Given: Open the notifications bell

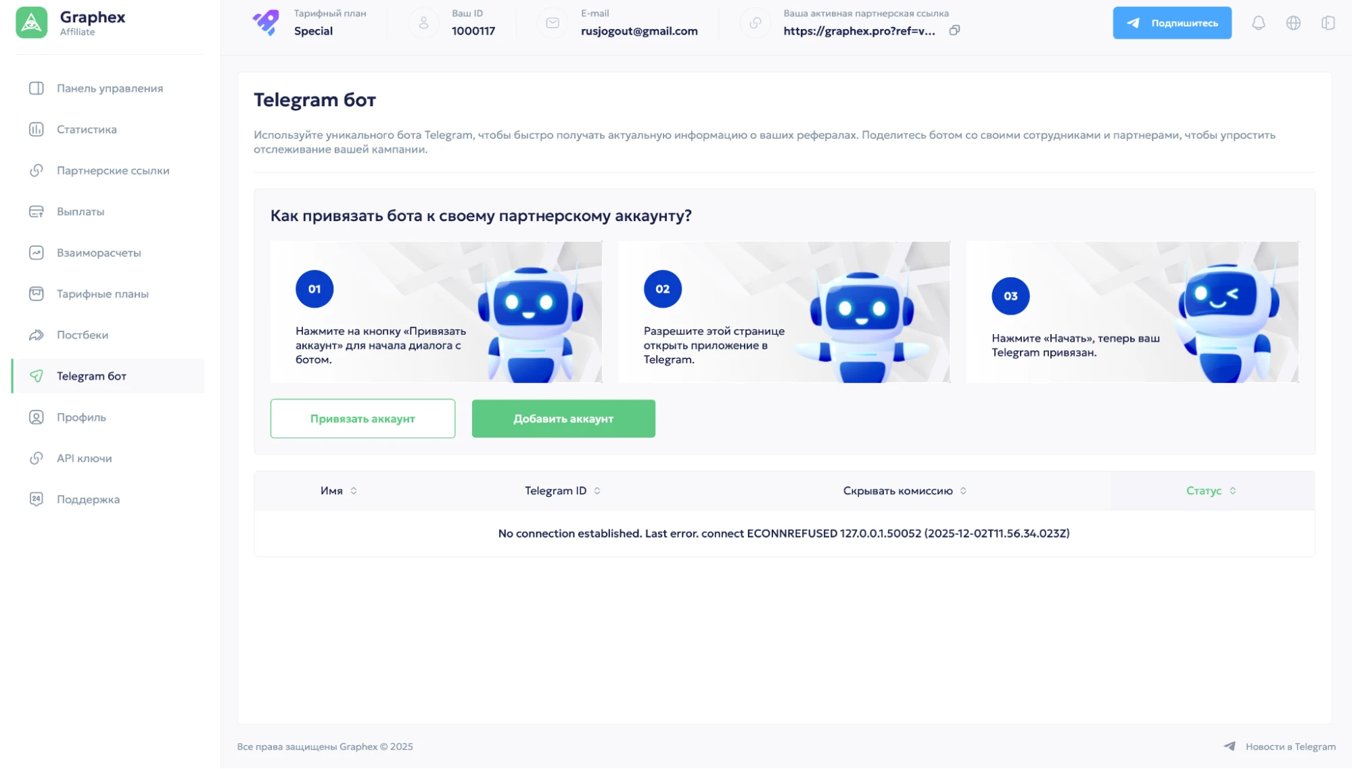Looking at the screenshot, I should 1258,23.
